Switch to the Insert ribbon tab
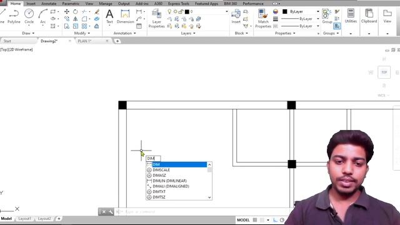 pos(31,4)
